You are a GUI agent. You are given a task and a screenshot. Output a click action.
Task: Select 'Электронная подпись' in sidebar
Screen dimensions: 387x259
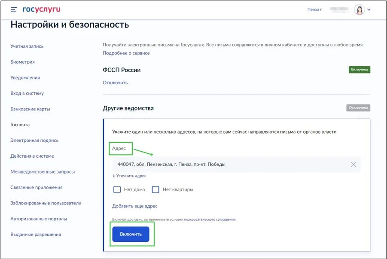tap(34, 140)
